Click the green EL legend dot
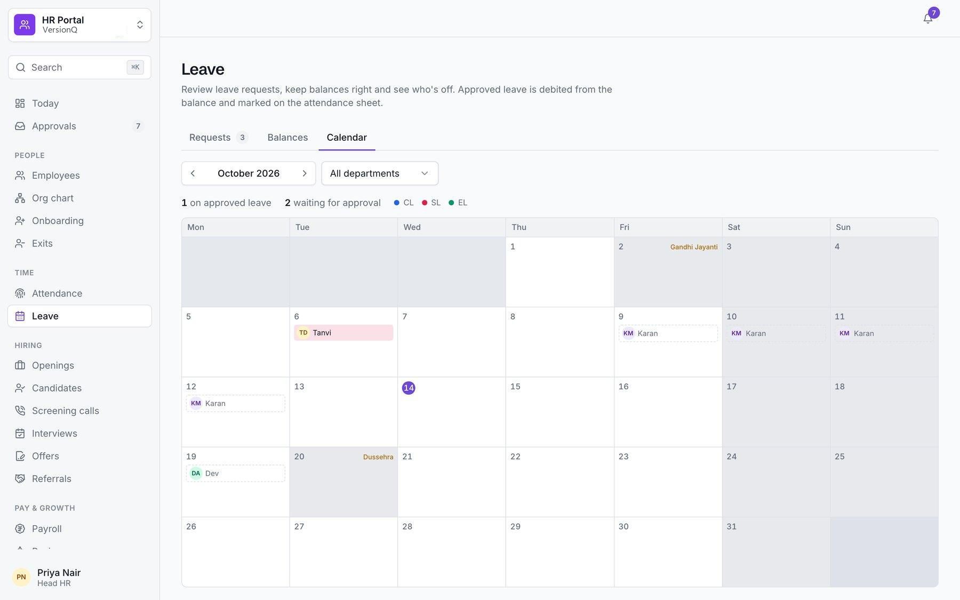Image resolution: width=960 pixels, height=600 pixels. click(x=451, y=203)
